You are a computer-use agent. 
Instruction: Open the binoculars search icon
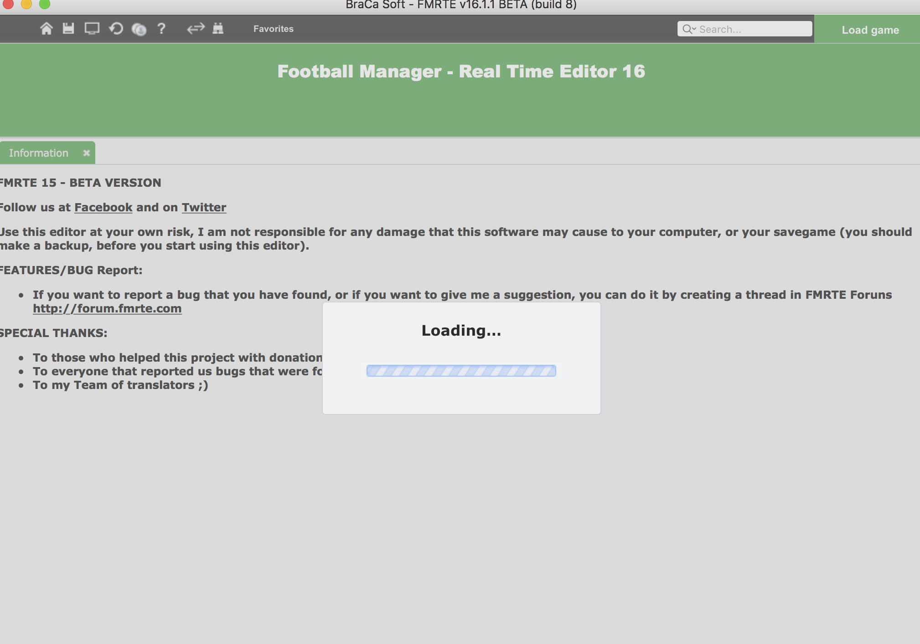pos(218,29)
